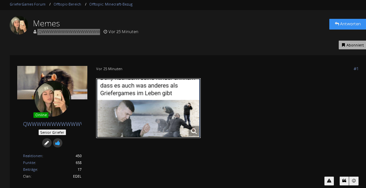The image size is (366, 188).
Task: Open the Reaktionen stats link
Action: (x=33, y=156)
